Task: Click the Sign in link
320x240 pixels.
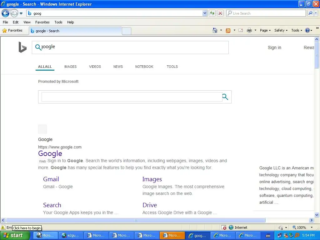Action: click(274, 47)
